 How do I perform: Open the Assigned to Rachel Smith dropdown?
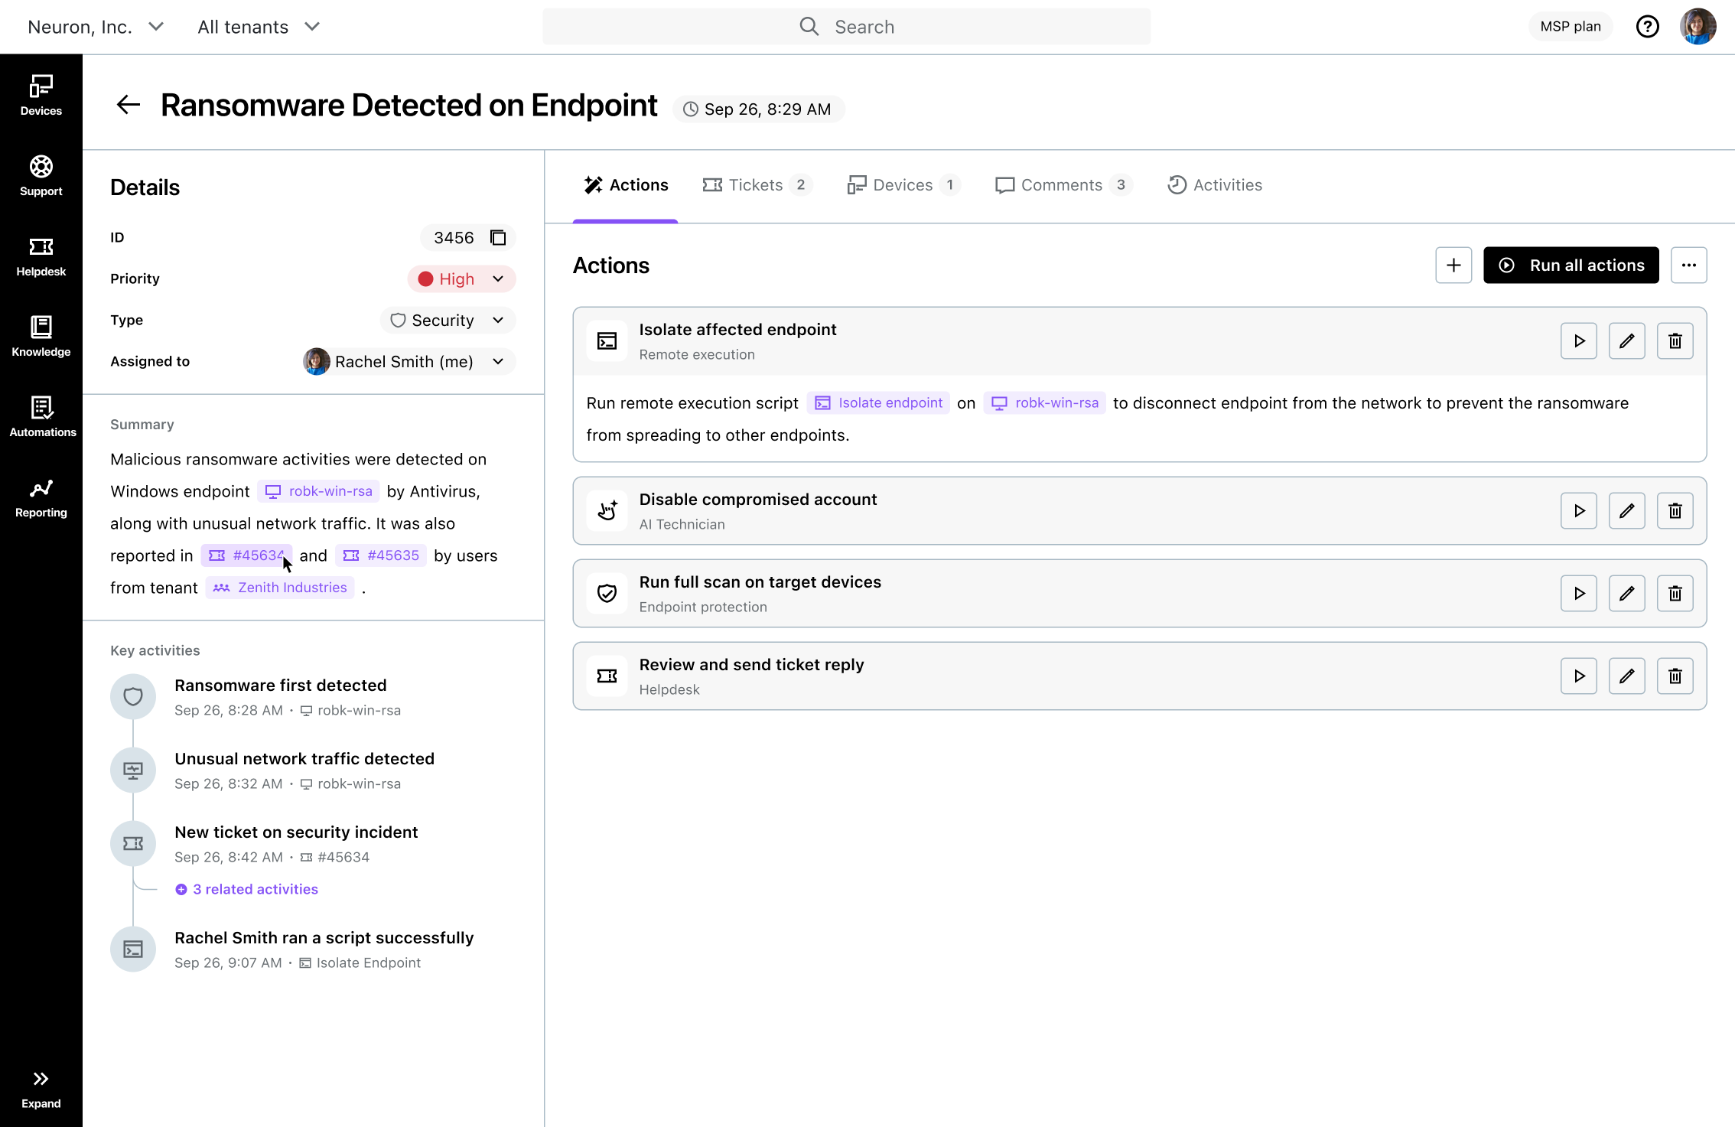(409, 362)
